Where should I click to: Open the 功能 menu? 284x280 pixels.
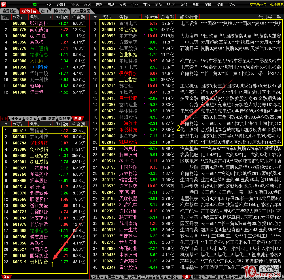(196, 5)
